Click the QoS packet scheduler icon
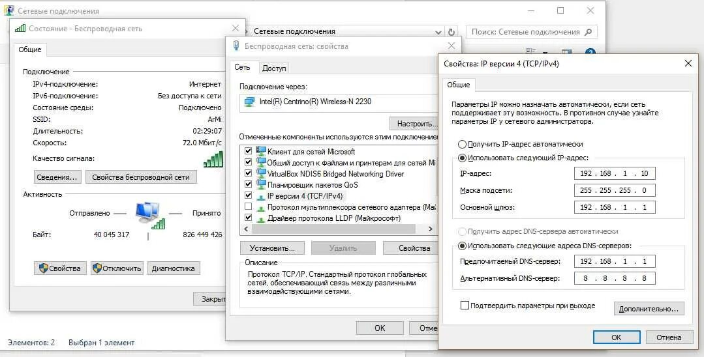 tap(261, 184)
